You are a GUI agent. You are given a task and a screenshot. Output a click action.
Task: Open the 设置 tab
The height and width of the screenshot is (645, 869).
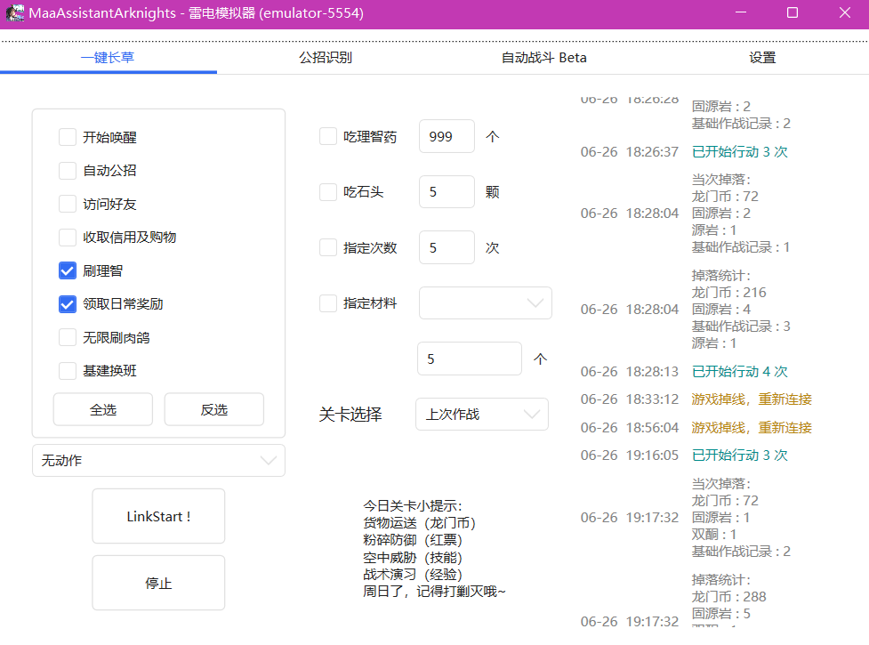click(x=762, y=58)
